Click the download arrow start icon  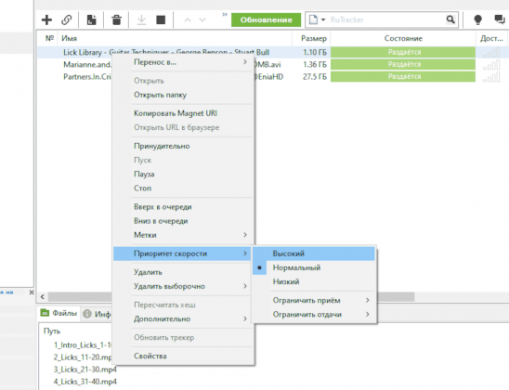141,19
